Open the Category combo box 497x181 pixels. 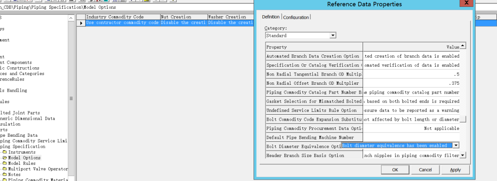(333, 35)
